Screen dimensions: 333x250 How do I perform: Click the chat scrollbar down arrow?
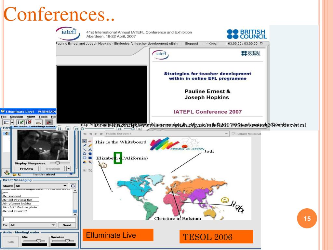tap(75, 214)
